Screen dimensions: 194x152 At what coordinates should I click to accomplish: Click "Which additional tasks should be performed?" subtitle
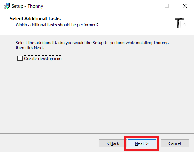point(57,25)
